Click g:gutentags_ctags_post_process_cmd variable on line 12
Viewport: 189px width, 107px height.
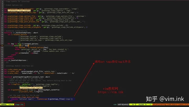click(23, 22)
